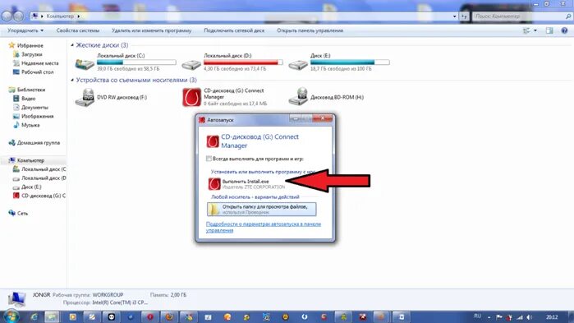Open Internet Explorer from taskbar
Image resolution: width=574 pixels, height=323 pixels.
coord(34,316)
